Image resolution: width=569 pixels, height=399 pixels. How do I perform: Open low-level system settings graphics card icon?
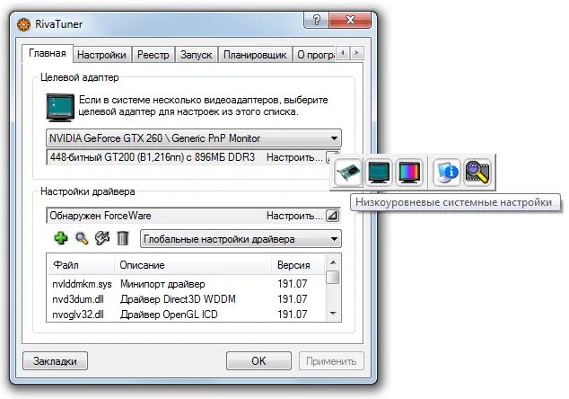click(x=348, y=173)
